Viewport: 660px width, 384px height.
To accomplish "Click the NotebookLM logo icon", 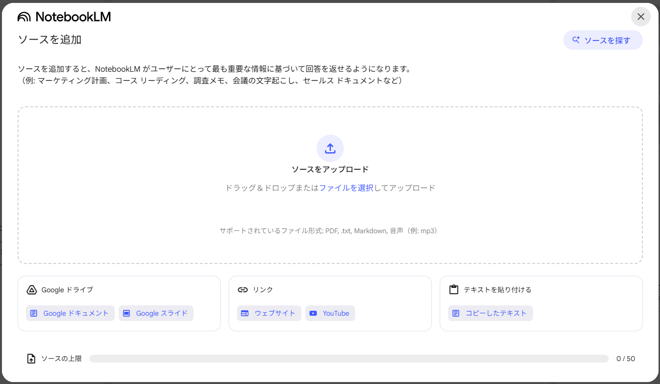I will 24,17.
